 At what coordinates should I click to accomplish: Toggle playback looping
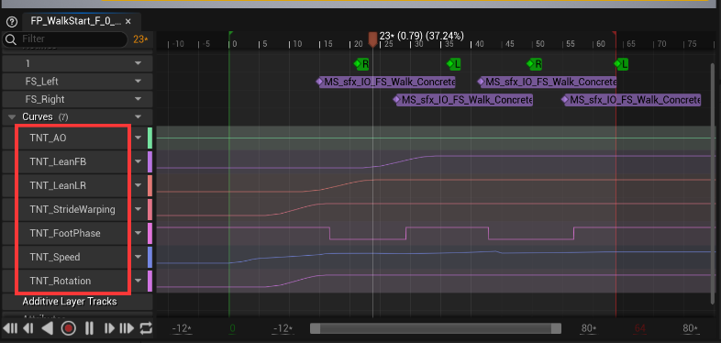pyautogui.click(x=146, y=328)
